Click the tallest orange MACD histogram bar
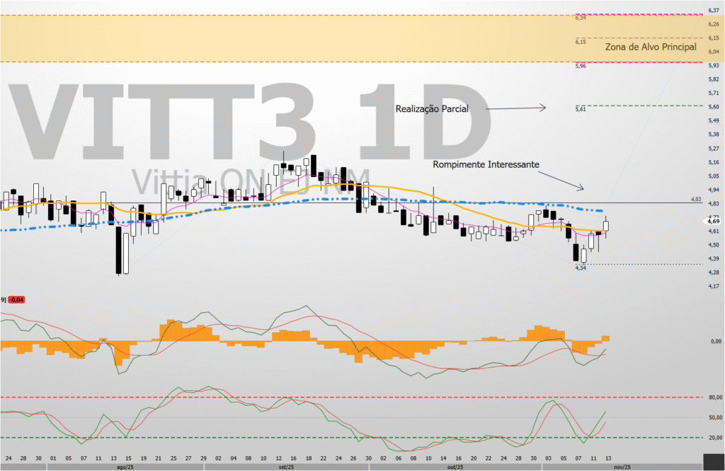Screen dimensions: 725x471 pos(170,329)
